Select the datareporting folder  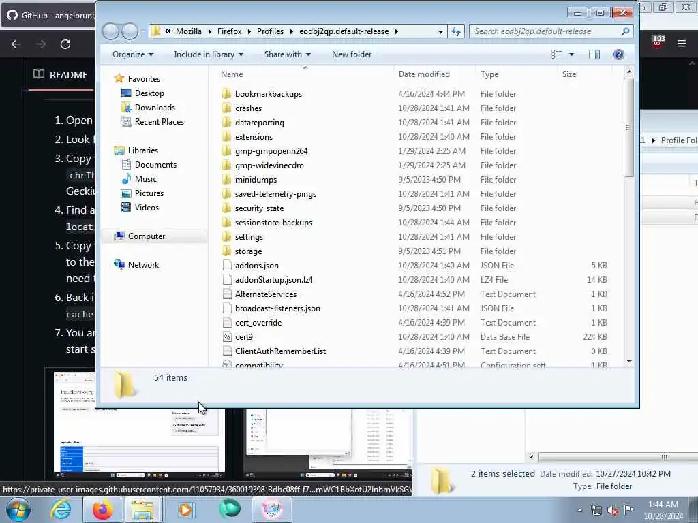pyautogui.click(x=259, y=123)
